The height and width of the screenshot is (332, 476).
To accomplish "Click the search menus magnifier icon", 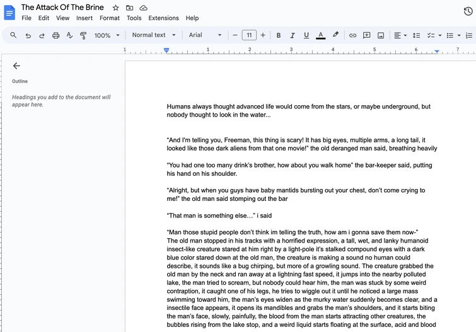I will 13,35.
